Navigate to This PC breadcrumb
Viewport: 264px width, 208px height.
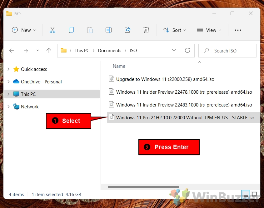tap(82, 51)
